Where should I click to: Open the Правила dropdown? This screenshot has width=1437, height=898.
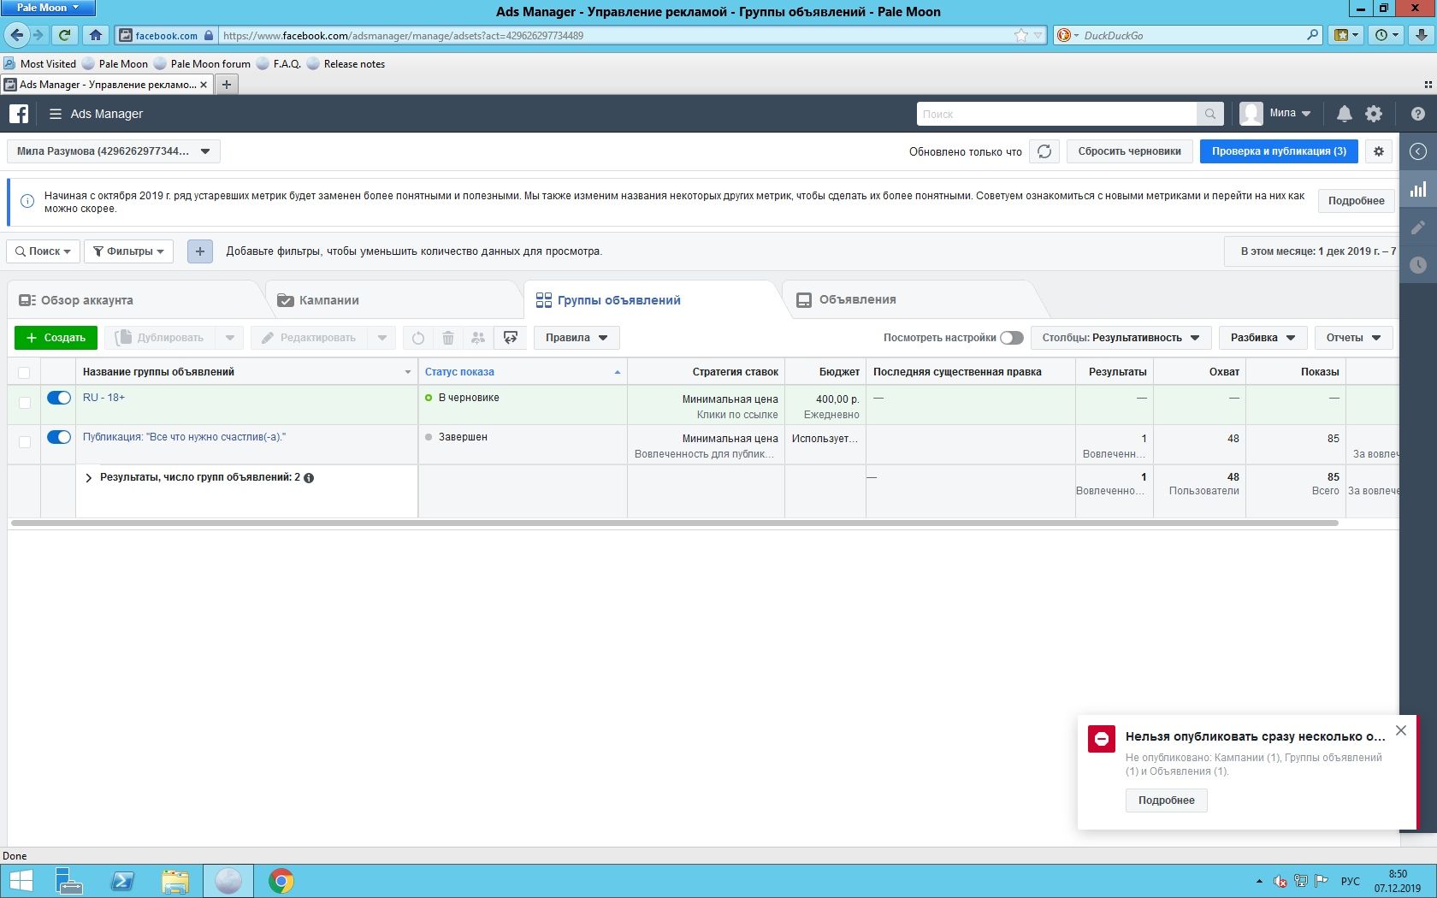pyautogui.click(x=577, y=338)
